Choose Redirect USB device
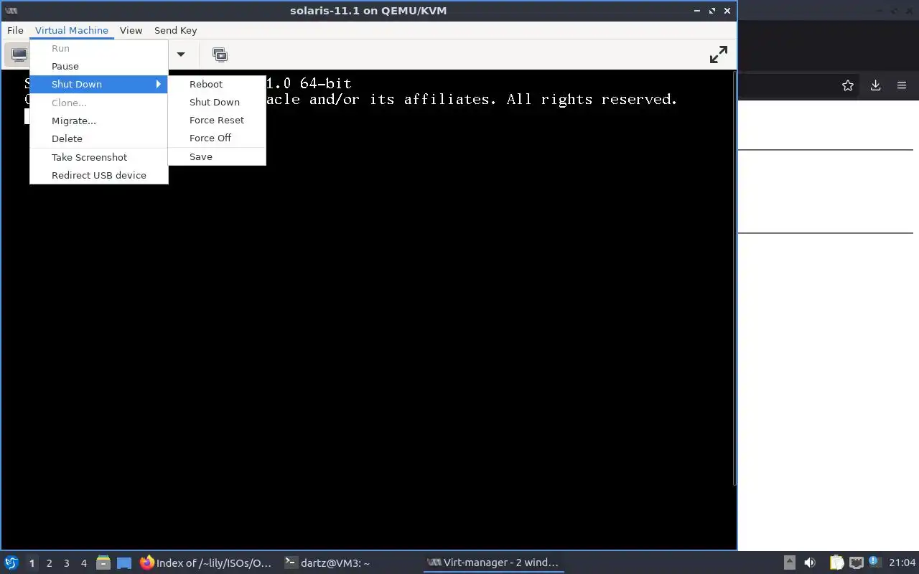919x574 pixels. point(99,175)
